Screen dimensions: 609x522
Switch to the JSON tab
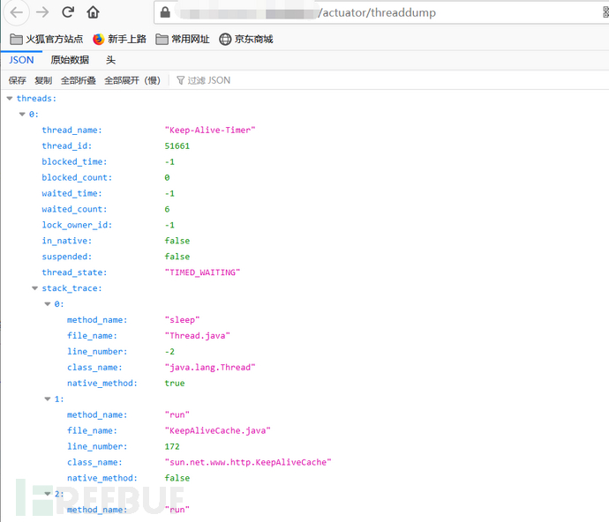pyautogui.click(x=21, y=60)
